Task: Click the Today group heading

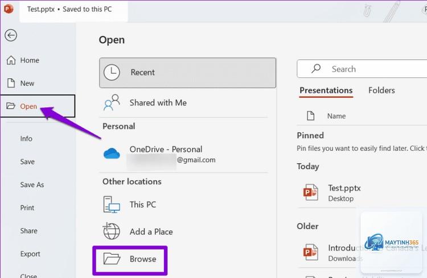Action: coord(307,166)
